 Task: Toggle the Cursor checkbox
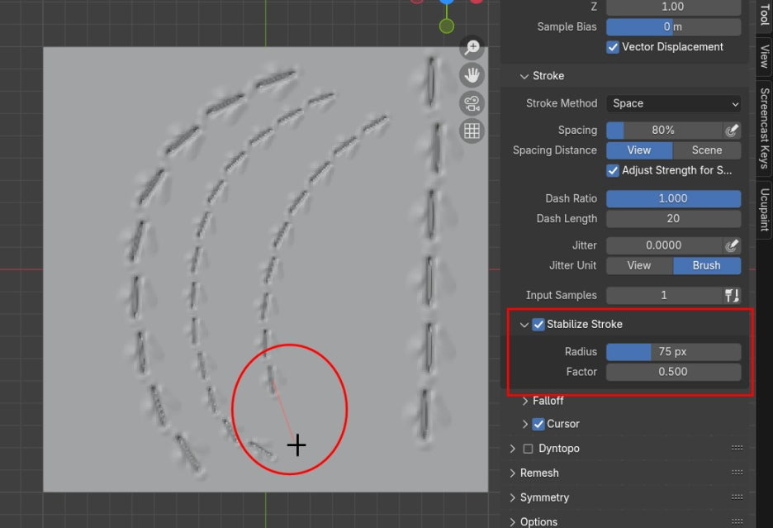[538, 424]
